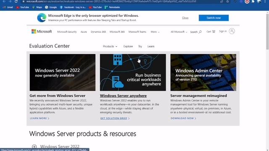Image resolution: width=269 pixels, height=151 pixels.
Task: Close the Edge promotion banner
Action: tap(185, 18)
